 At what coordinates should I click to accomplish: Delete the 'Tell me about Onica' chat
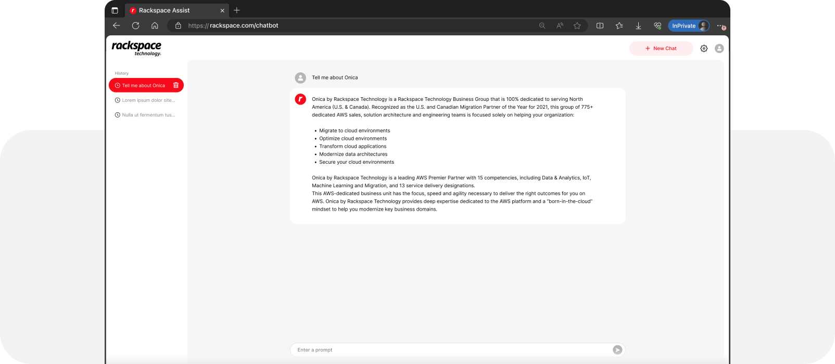(176, 85)
